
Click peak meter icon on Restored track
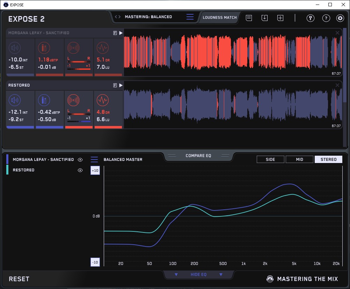tap(44, 100)
